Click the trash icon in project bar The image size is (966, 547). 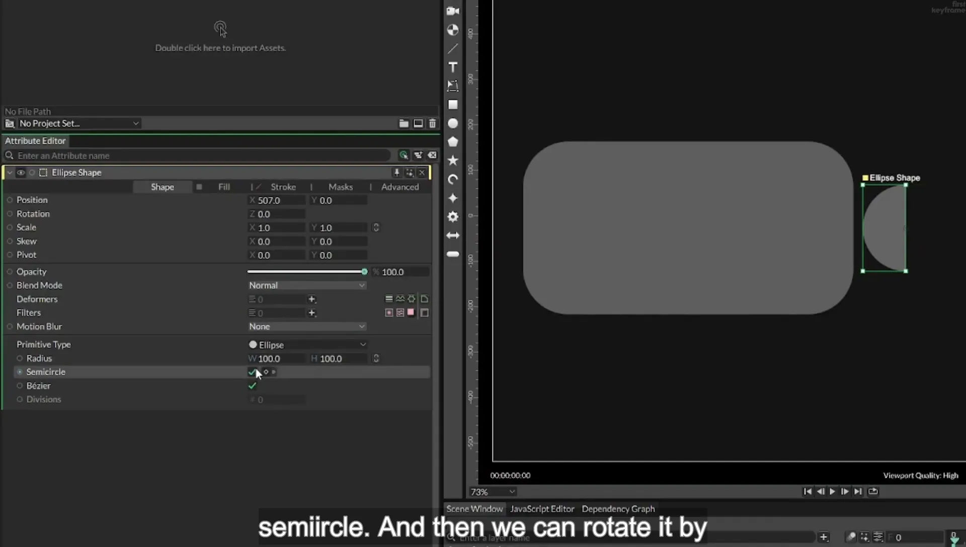[432, 123]
